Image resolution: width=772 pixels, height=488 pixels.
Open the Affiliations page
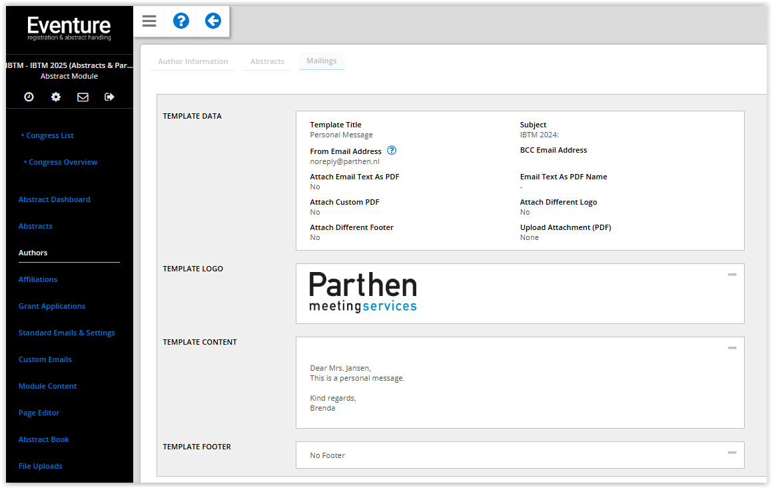coord(38,279)
